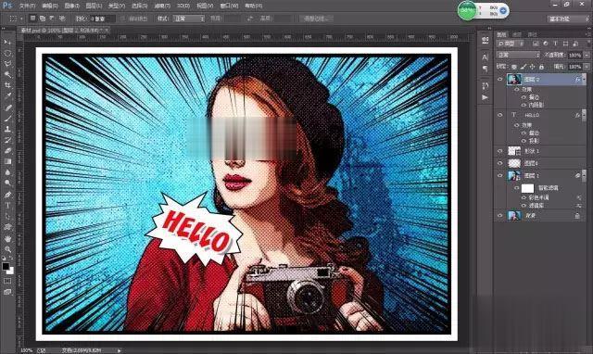Click lock transparent pixels button
The width and height of the screenshot is (593, 354).
click(x=513, y=67)
